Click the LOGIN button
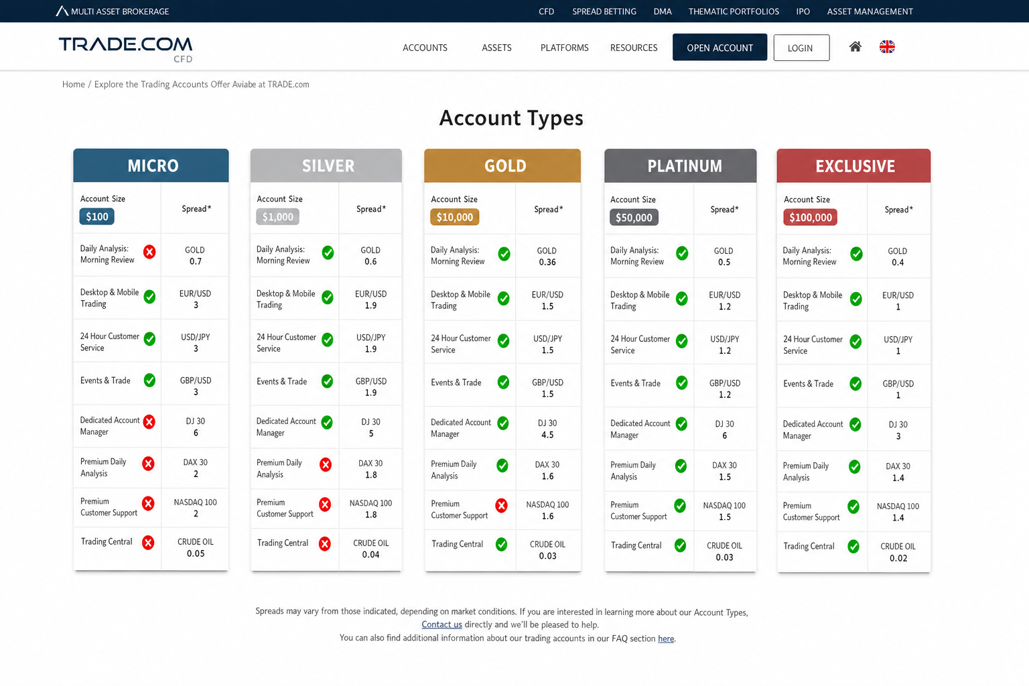 801,48
